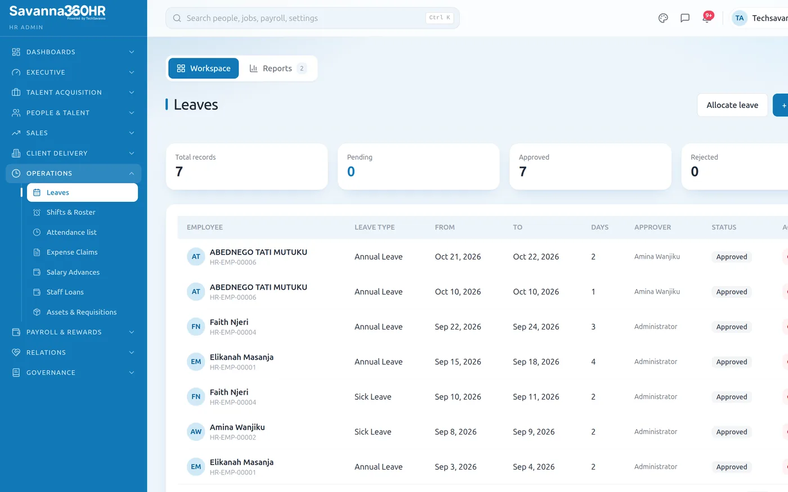Image resolution: width=788 pixels, height=492 pixels.
Task: Expand the Payroll & Rewards chevron
Action: [132, 332]
